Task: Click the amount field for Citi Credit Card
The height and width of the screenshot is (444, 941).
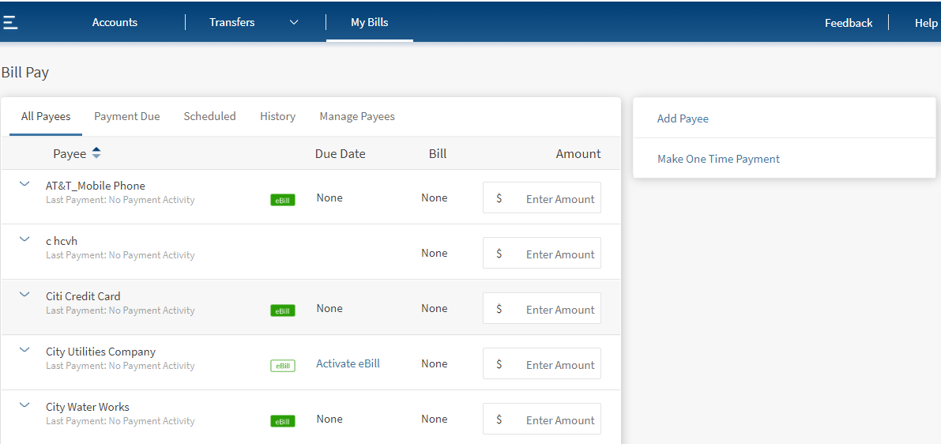Action: tap(551, 309)
